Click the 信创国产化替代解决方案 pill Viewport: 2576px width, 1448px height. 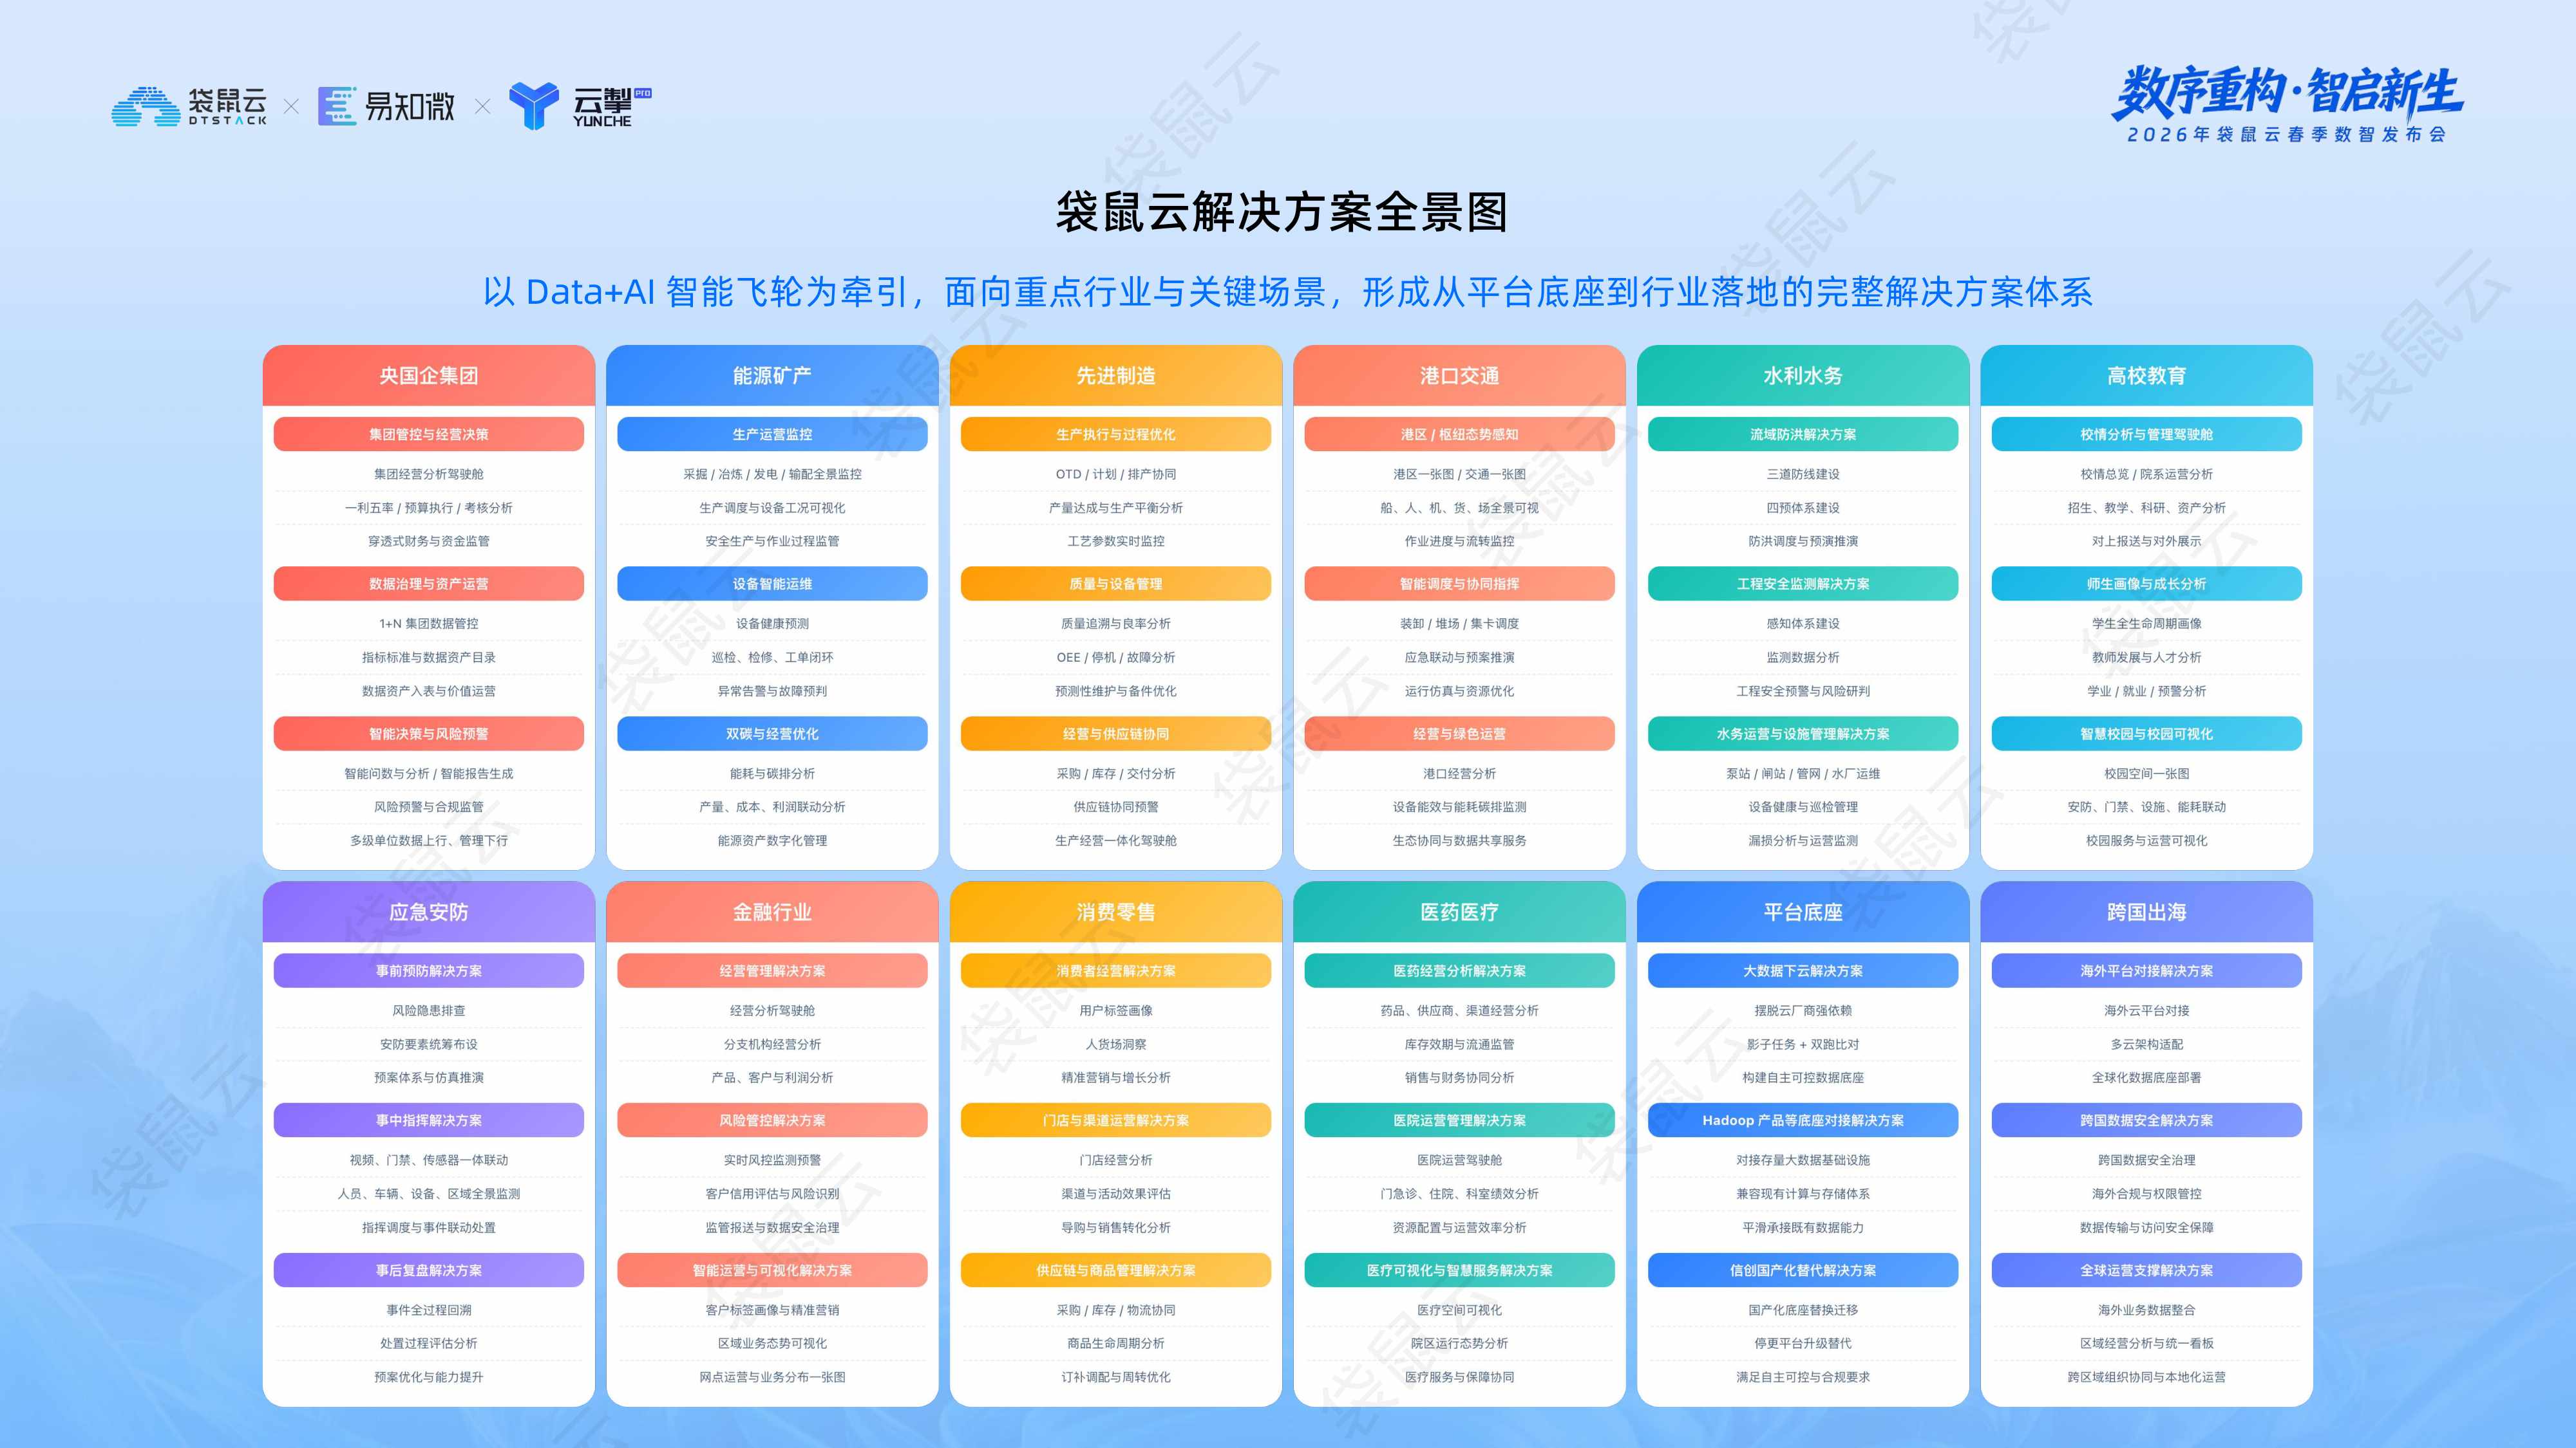(x=1803, y=1271)
